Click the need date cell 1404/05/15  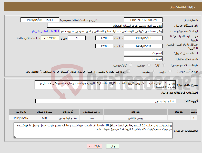click(21, 118)
